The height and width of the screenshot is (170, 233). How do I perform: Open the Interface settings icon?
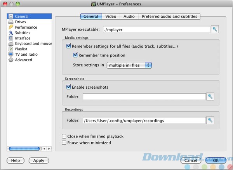click(x=11, y=38)
